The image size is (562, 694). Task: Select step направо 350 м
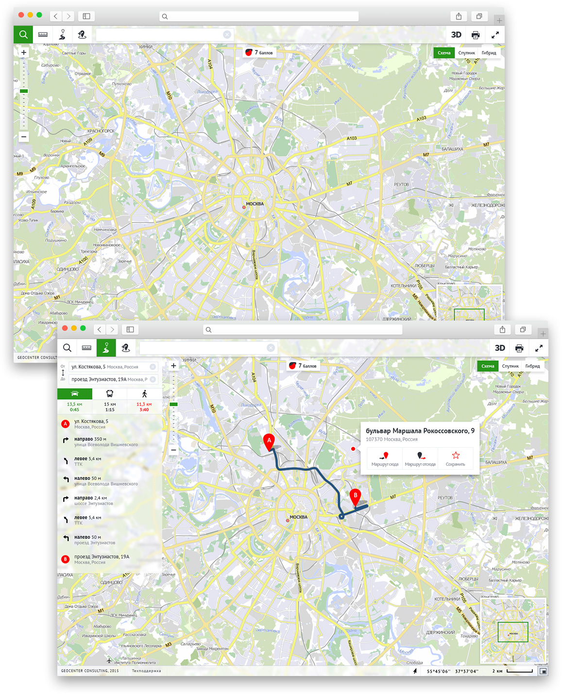pyautogui.click(x=109, y=441)
